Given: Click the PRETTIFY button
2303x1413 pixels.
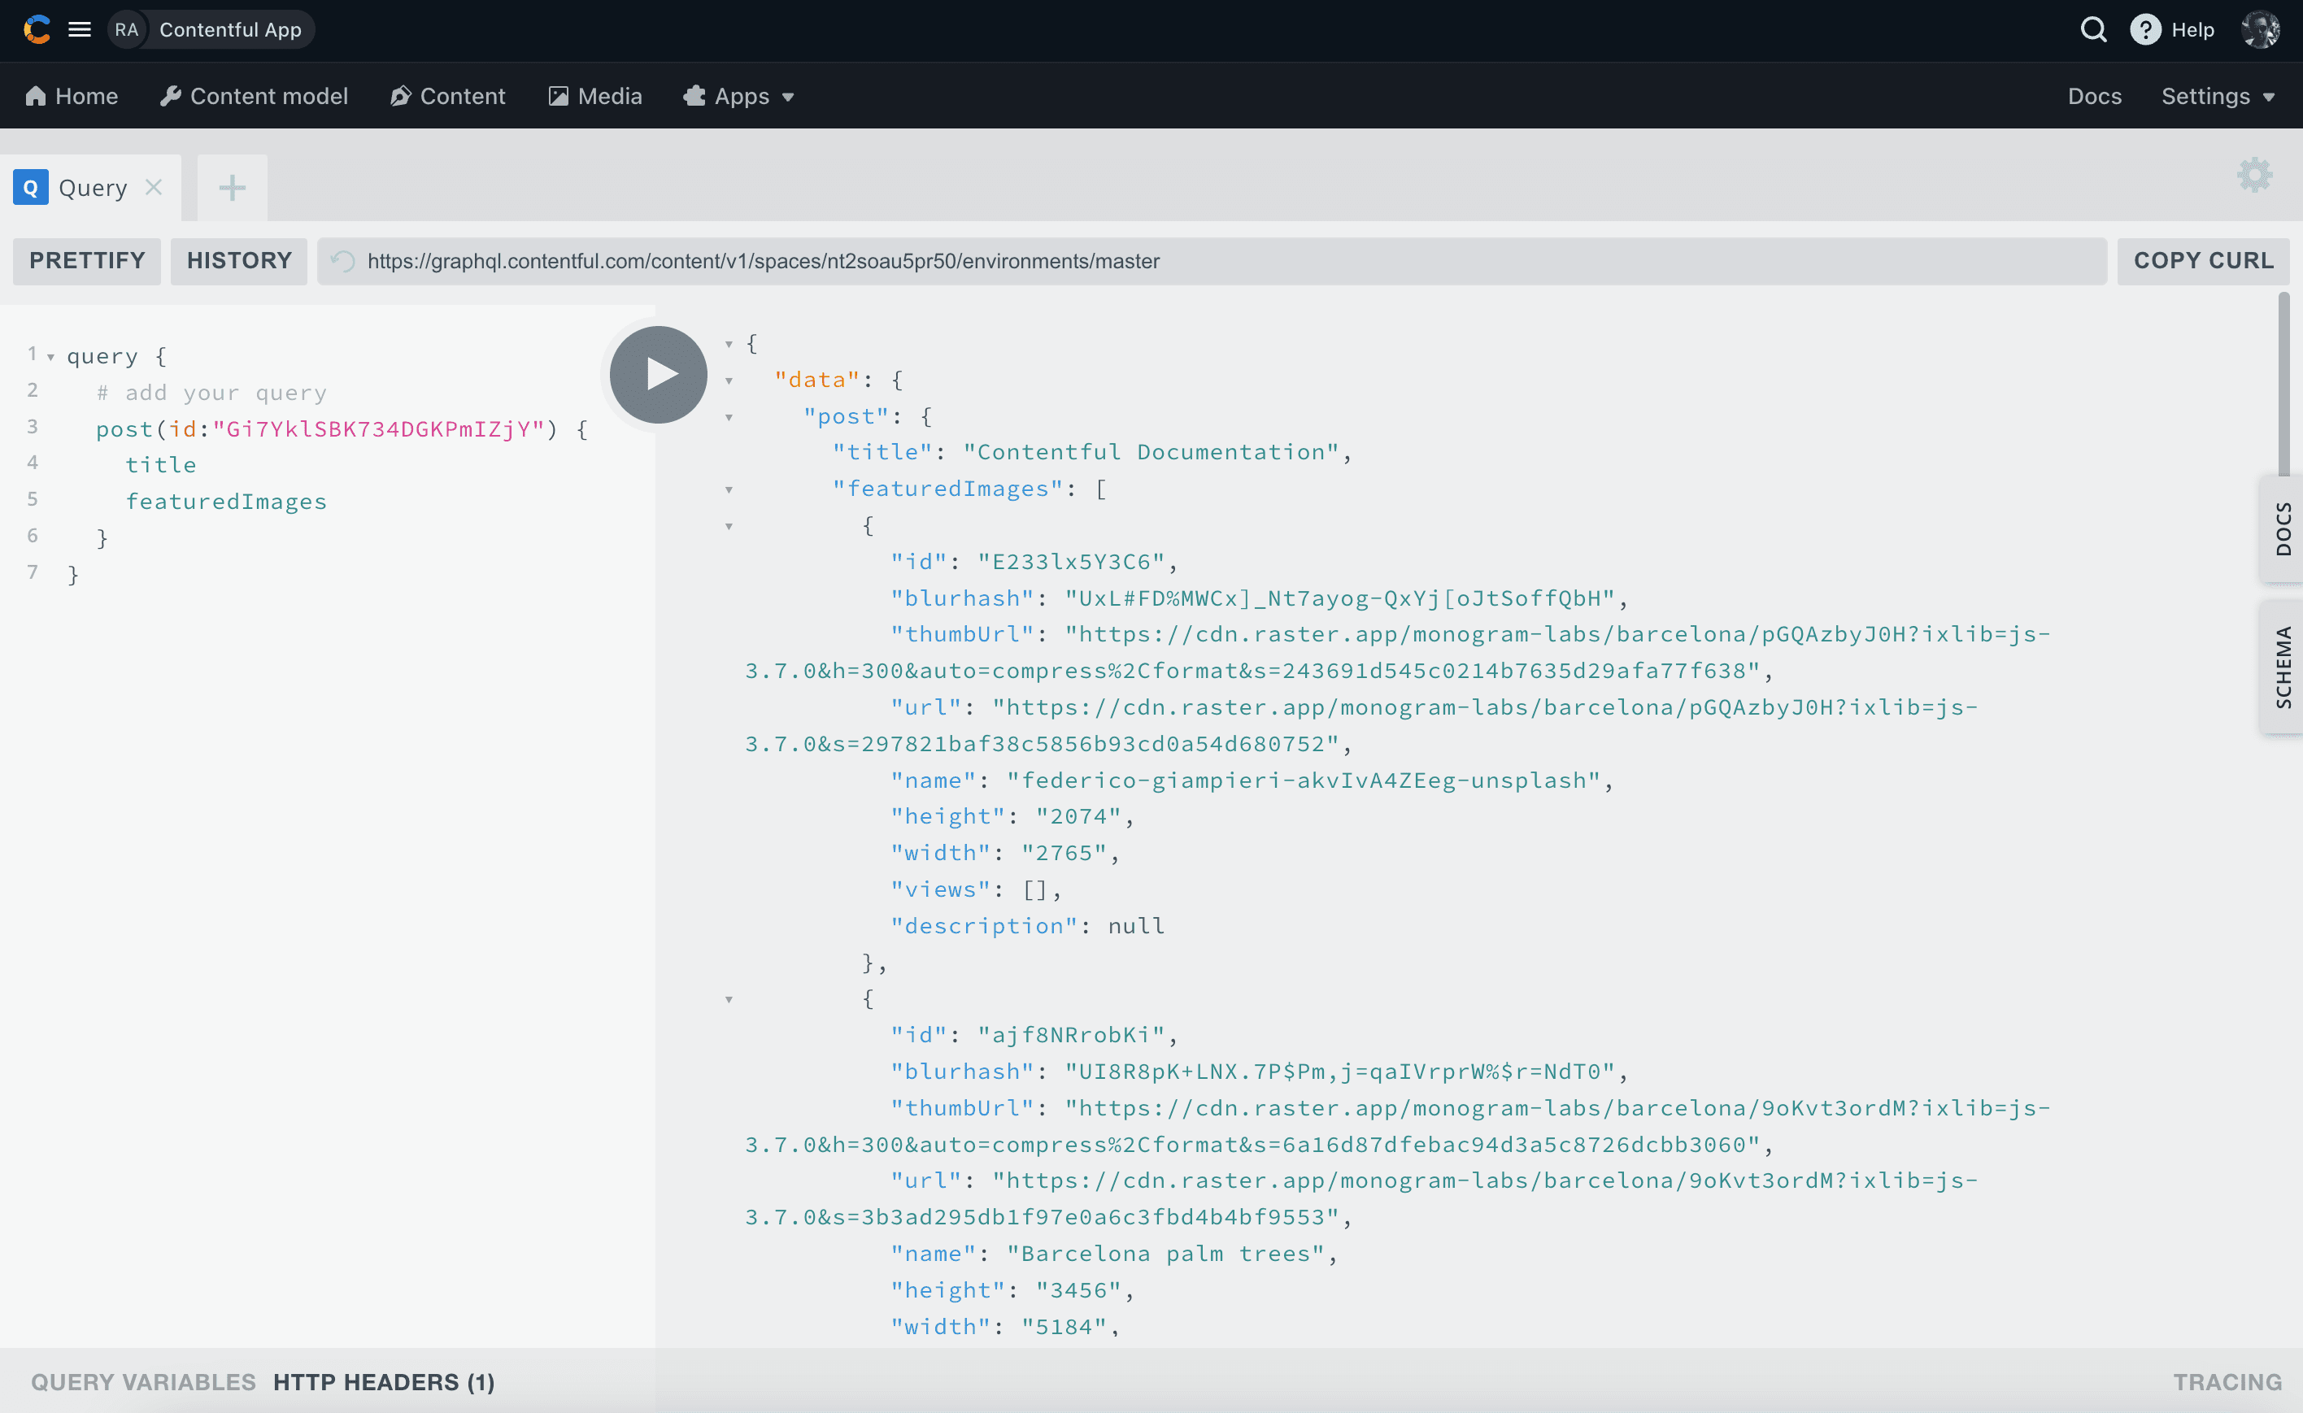Looking at the screenshot, I should pyautogui.click(x=87, y=261).
